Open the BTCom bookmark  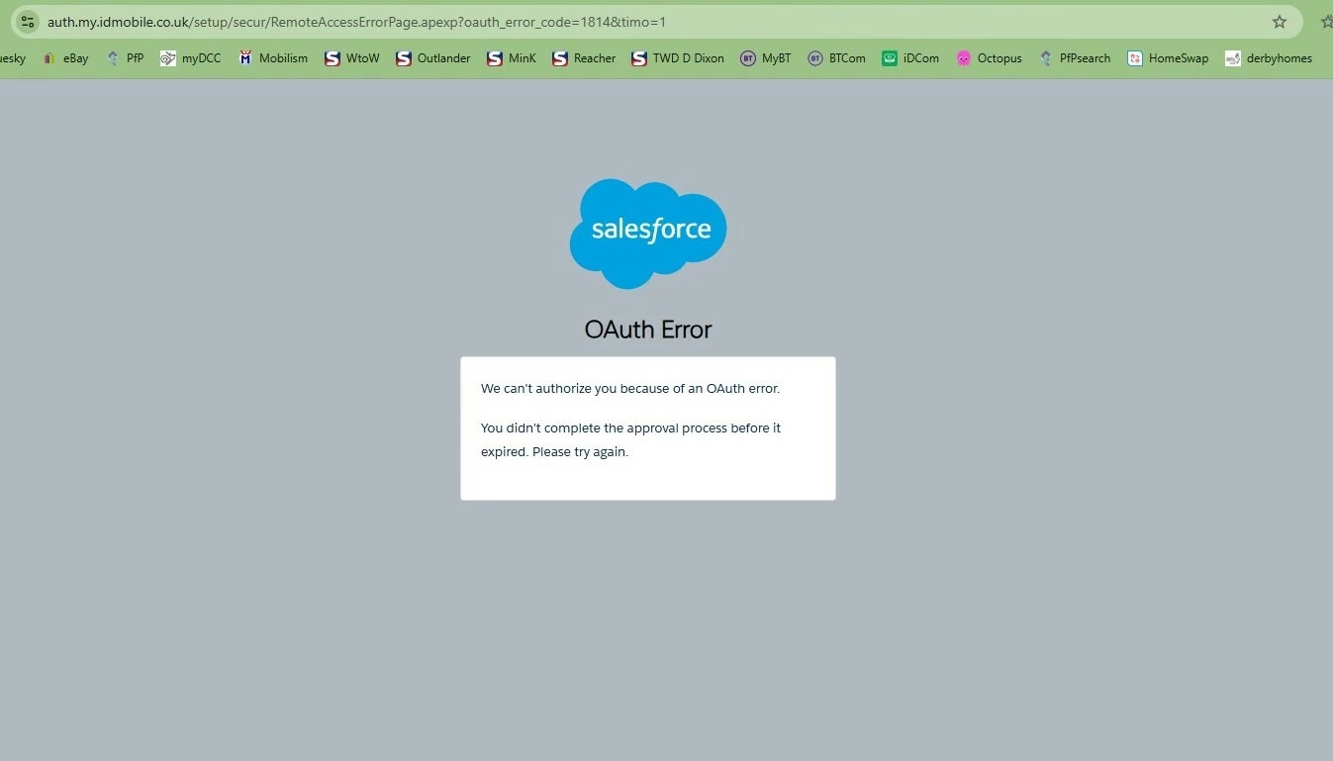pos(836,58)
